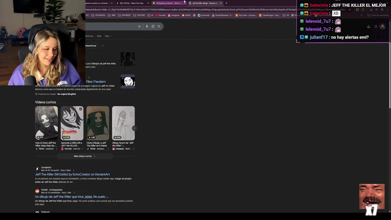Open Jeff The Killer (Mi Estilo) DeviantArt link
The width and height of the screenshot is (391, 220).
pyautogui.click(x=72, y=174)
